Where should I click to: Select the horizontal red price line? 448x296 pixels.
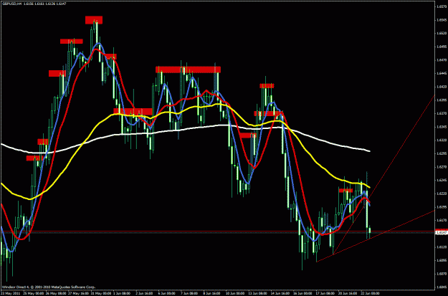coord(217,231)
